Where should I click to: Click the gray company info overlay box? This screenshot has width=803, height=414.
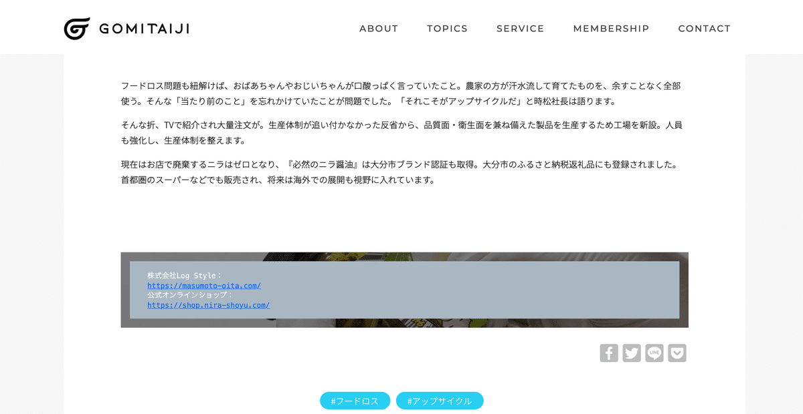(468, 290)
